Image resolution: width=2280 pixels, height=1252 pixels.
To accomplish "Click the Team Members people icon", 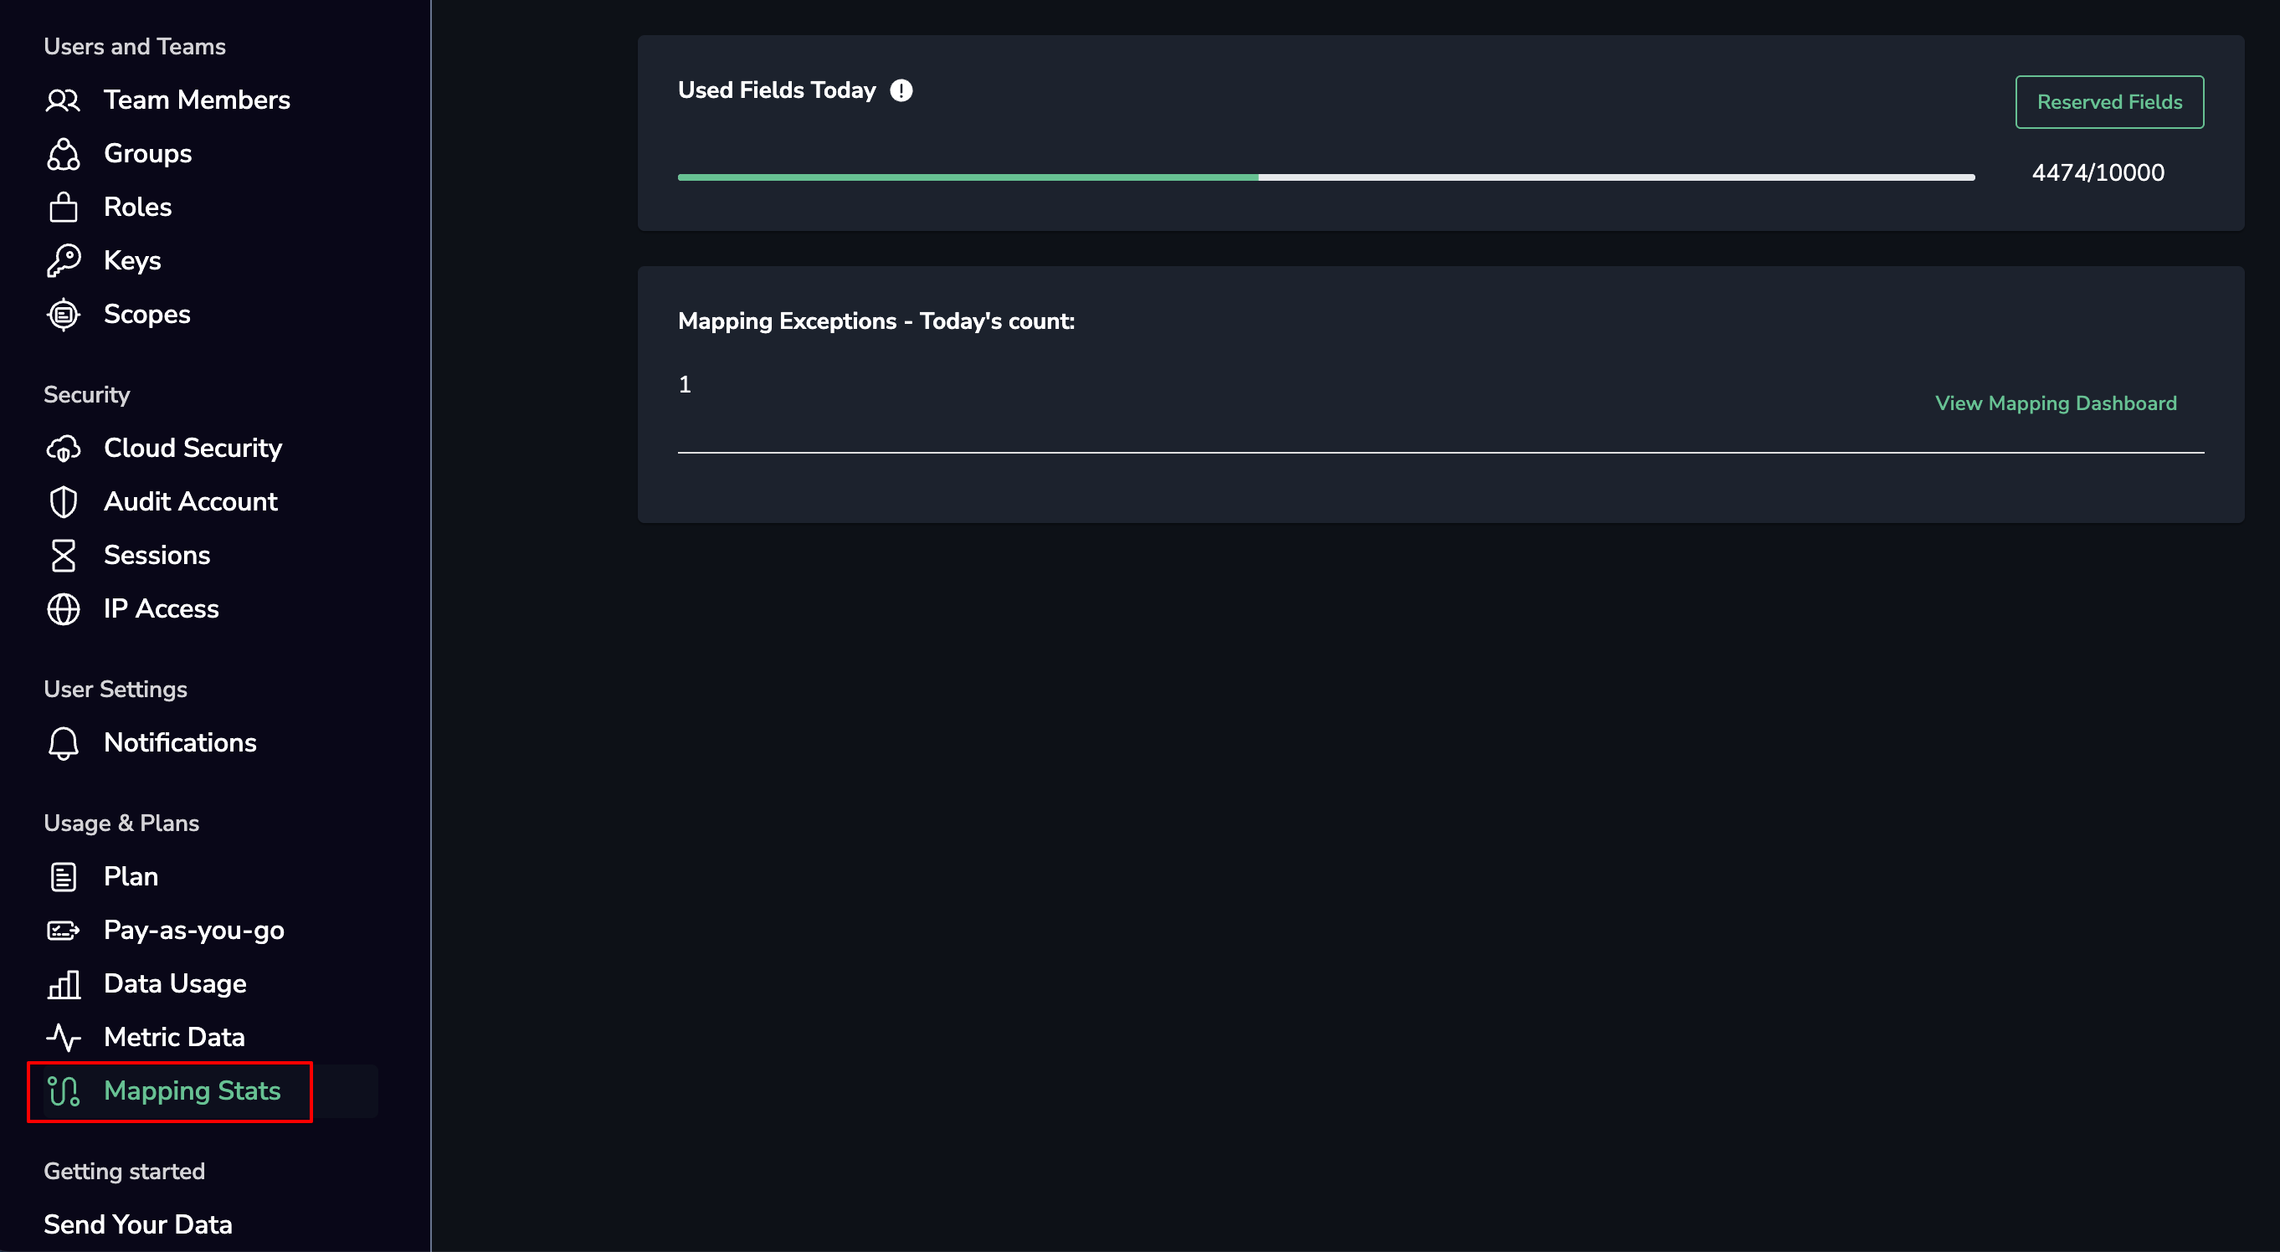I will (63, 100).
